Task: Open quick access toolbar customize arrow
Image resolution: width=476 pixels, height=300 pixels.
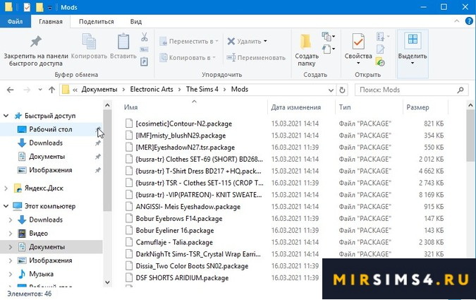Action: point(50,7)
